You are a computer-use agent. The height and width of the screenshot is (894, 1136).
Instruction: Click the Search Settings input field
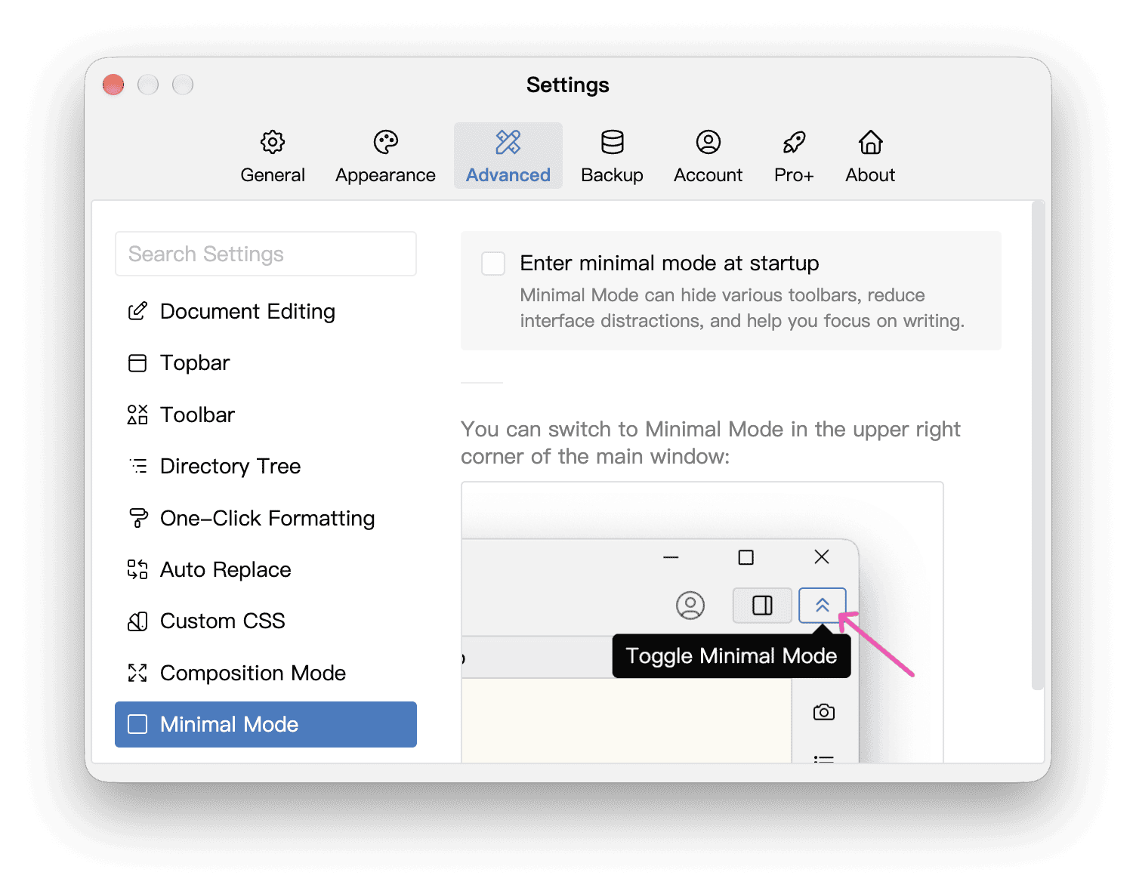point(266,254)
